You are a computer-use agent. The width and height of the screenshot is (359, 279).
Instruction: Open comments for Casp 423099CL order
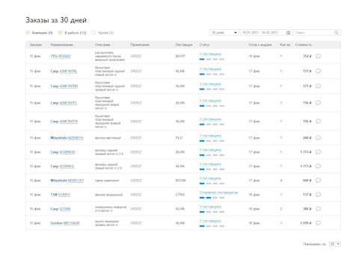318,166
